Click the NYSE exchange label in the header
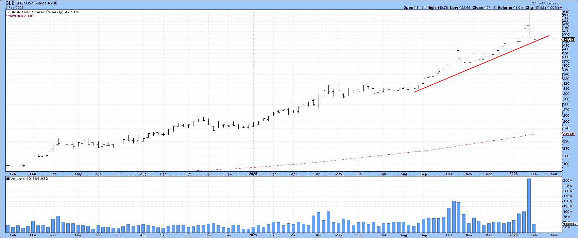Screen dimensions: 578x238 tap(53, 3)
